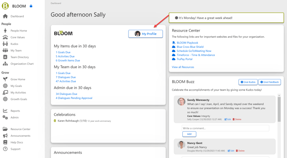Click the BLOOM Playbook file icon
Image resolution: width=287 pixels, height=158 pixels.
point(174,43)
